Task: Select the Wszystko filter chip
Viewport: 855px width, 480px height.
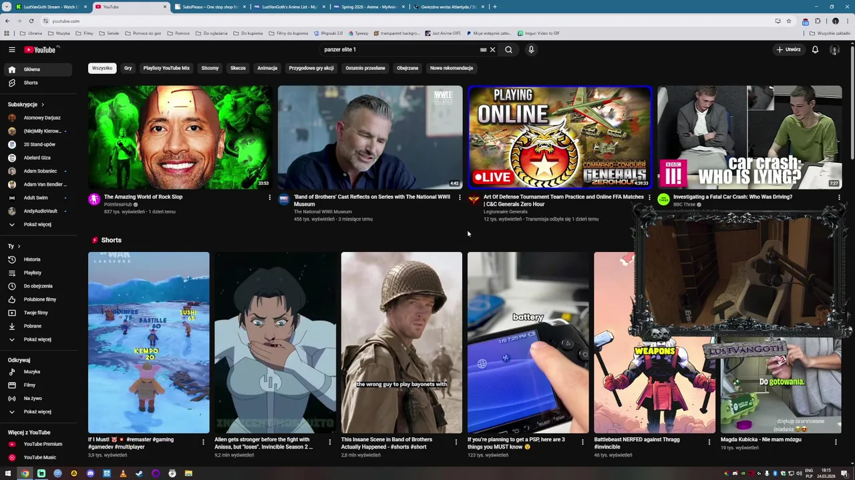Action: [x=102, y=68]
